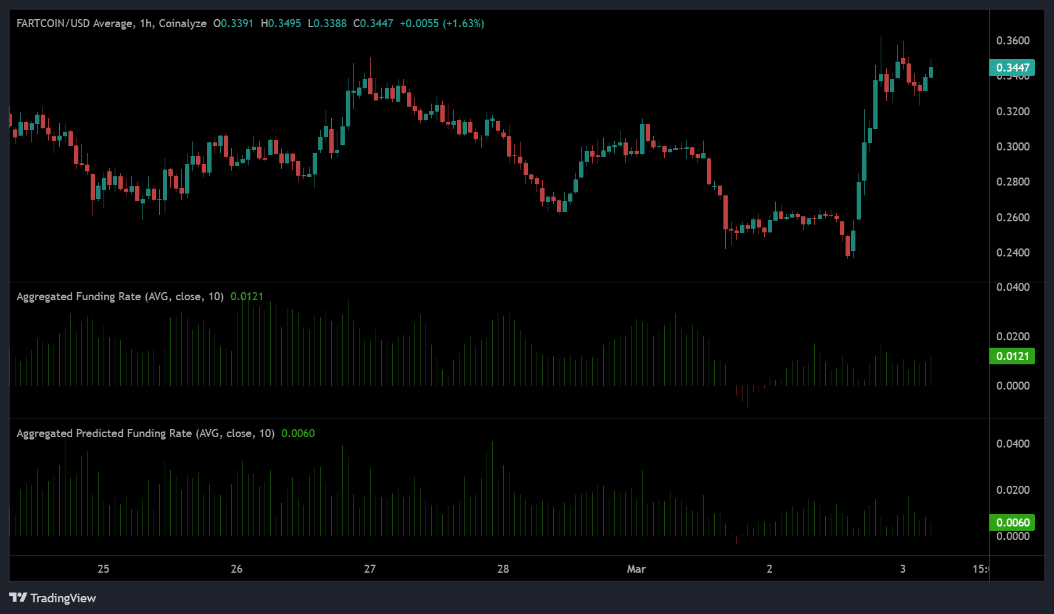The height and width of the screenshot is (614, 1054).
Task: Click the 27 date label on time axis
Action: point(370,569)
